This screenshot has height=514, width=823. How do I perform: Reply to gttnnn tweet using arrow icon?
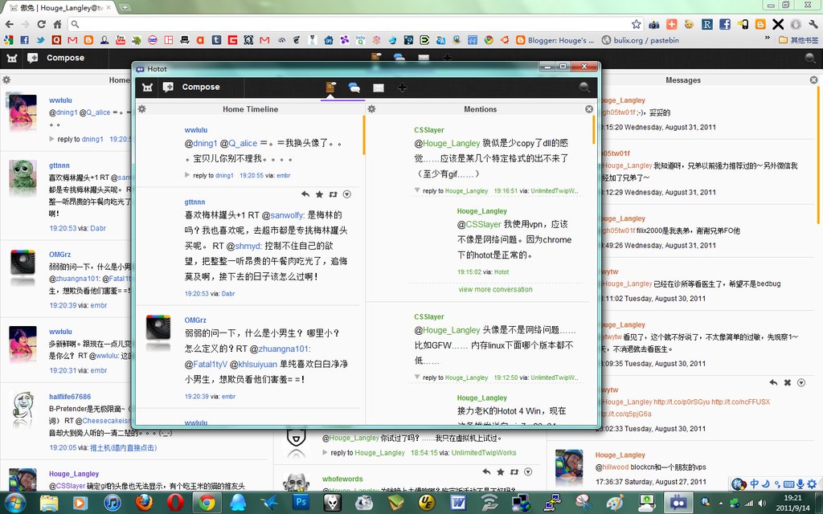click(305, 194)
